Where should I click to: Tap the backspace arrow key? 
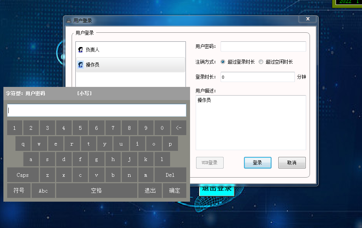(179, 128)
